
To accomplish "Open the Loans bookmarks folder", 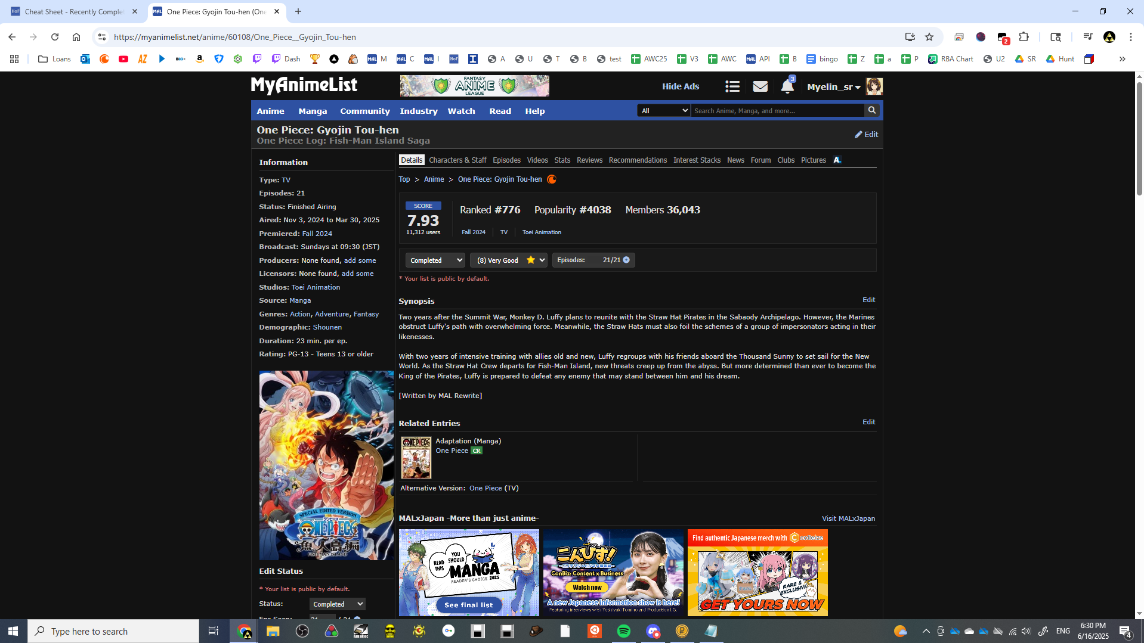I will 54,59.
